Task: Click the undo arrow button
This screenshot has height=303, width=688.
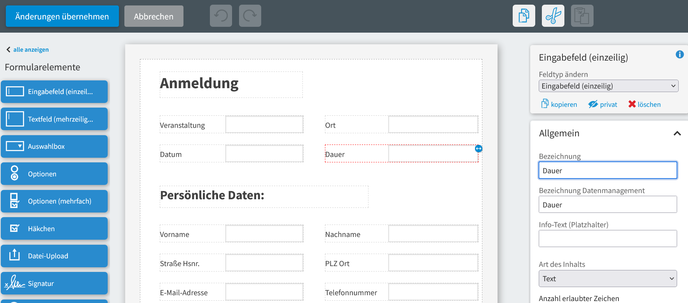Action: 221,16
